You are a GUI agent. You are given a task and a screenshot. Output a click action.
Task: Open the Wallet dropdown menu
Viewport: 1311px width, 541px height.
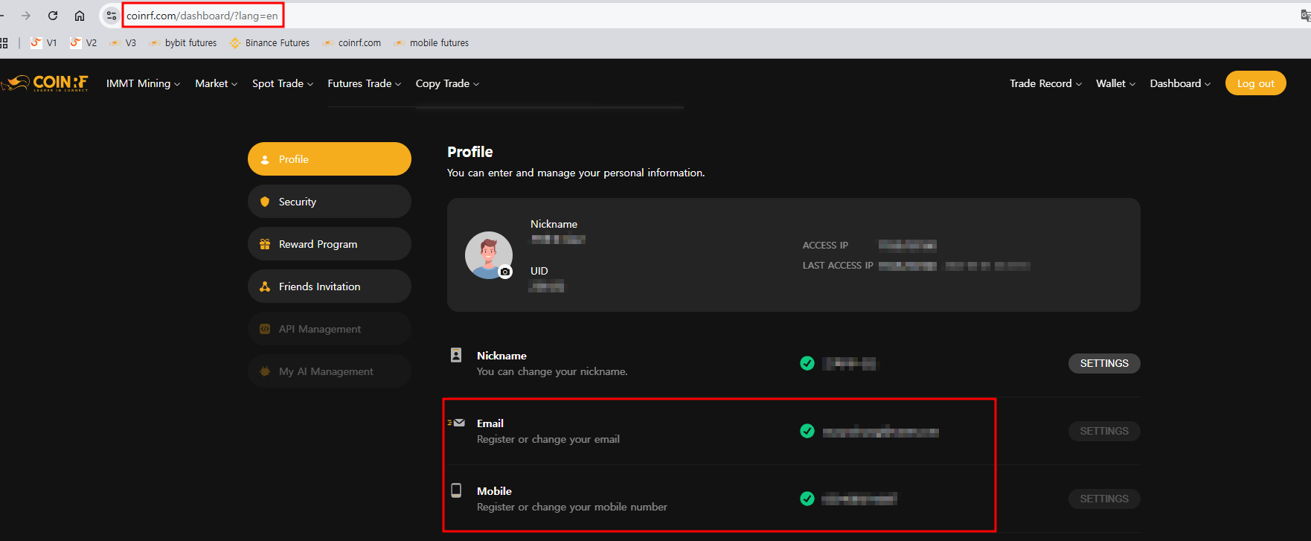click(1115, 83)
